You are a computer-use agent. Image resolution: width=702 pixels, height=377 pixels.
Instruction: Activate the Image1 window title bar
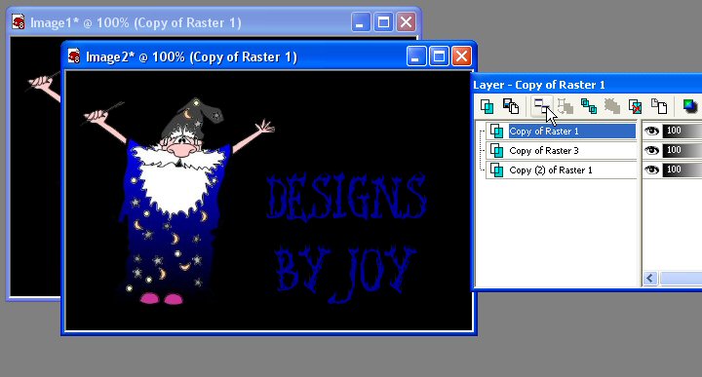click(x=179, y=22)
